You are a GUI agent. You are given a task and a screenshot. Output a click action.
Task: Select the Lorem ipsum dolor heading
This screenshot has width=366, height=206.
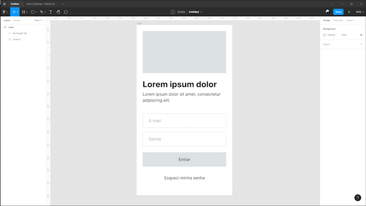[x=179, y=84]
